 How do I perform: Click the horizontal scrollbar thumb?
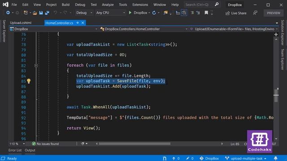[x=135, y=144]
